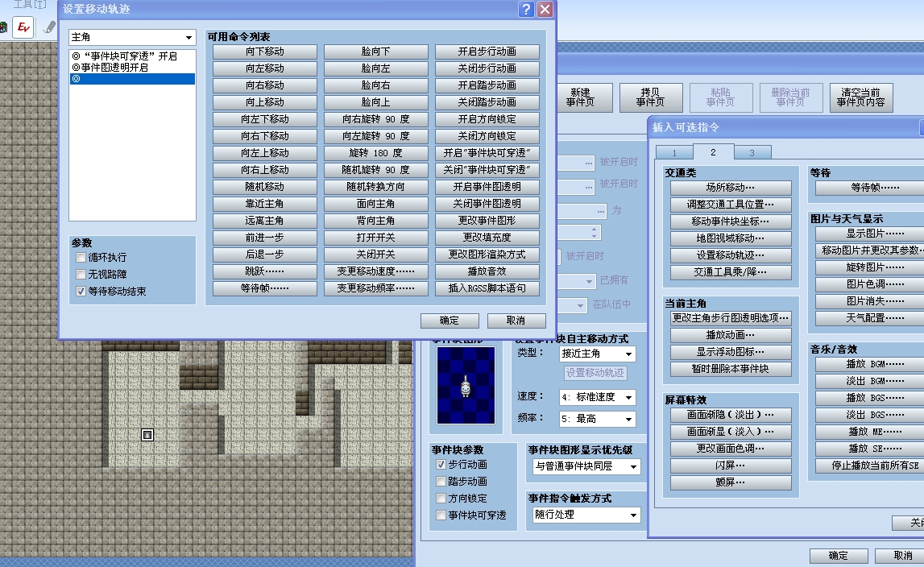The width and height of the screenshot is (924, 567).
Task: Select the Ev event layer tool icon
Action: pyautogui.click(x=23, y=27)
